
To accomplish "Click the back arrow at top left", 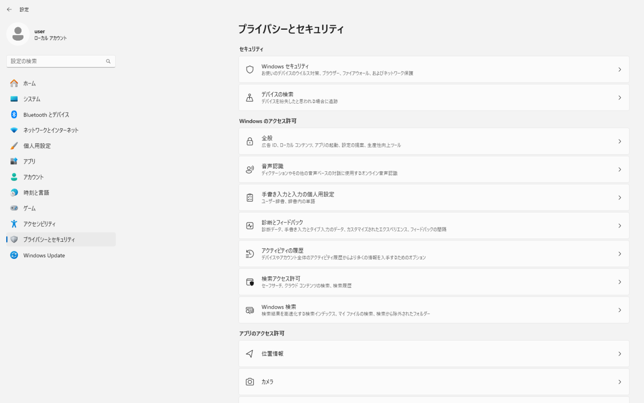I will tap(9, 9).
